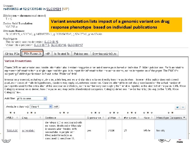Follow the SLCO1B1*15 haplotype link
Screen dimensions: 190x143
point(42,45)
